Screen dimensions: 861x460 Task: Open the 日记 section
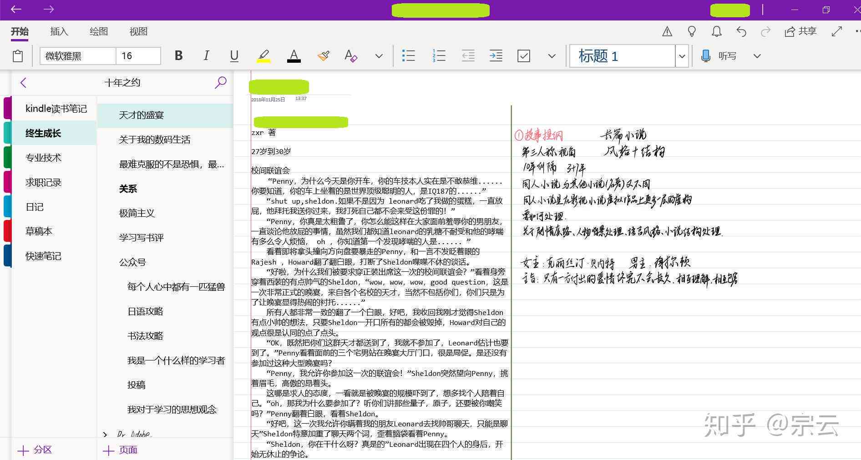54,207
